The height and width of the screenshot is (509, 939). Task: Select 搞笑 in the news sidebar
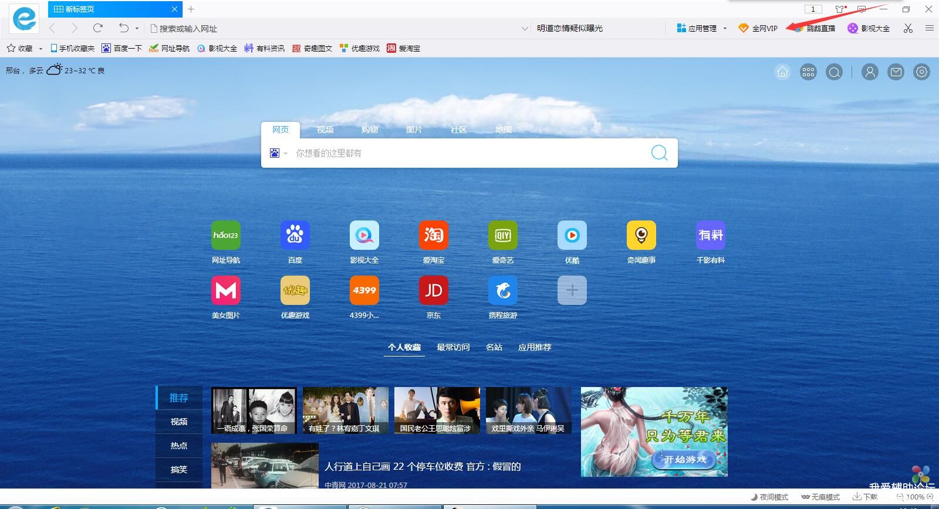[179, 470]
